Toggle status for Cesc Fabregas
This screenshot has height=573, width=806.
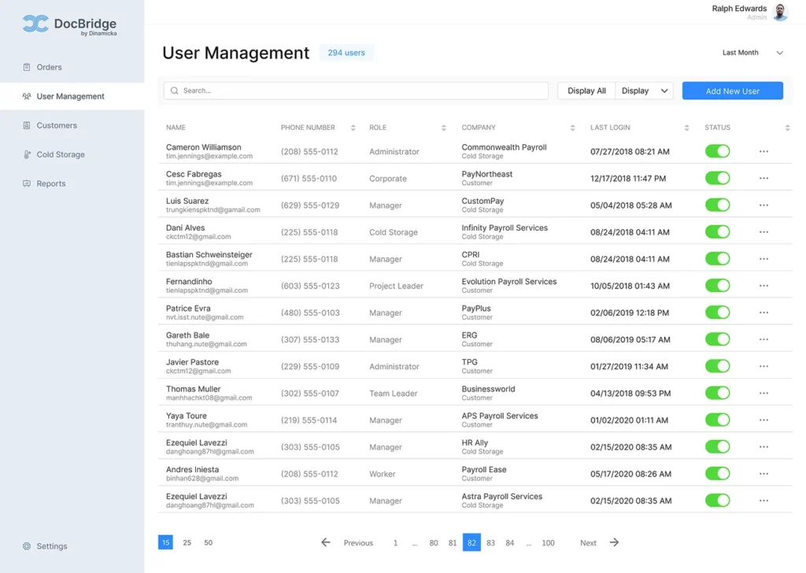click(x=718, y=178)
